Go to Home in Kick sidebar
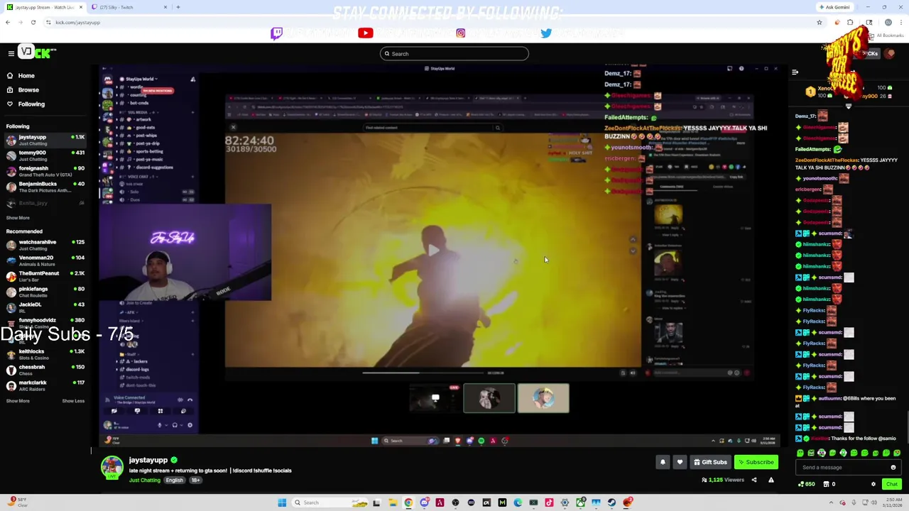 coord(21,75)
